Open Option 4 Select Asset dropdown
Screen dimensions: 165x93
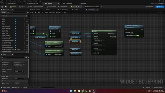[x=98, y=50]
